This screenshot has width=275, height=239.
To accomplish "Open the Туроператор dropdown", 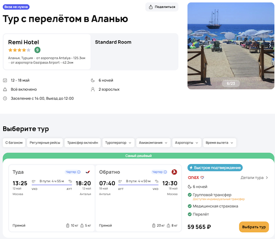I will (x=118, y=142).
